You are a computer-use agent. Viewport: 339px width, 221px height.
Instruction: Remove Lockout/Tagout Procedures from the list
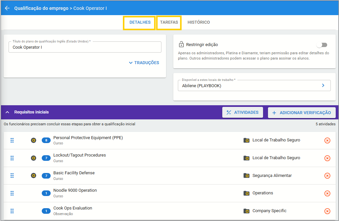click(x=327, y=158)
